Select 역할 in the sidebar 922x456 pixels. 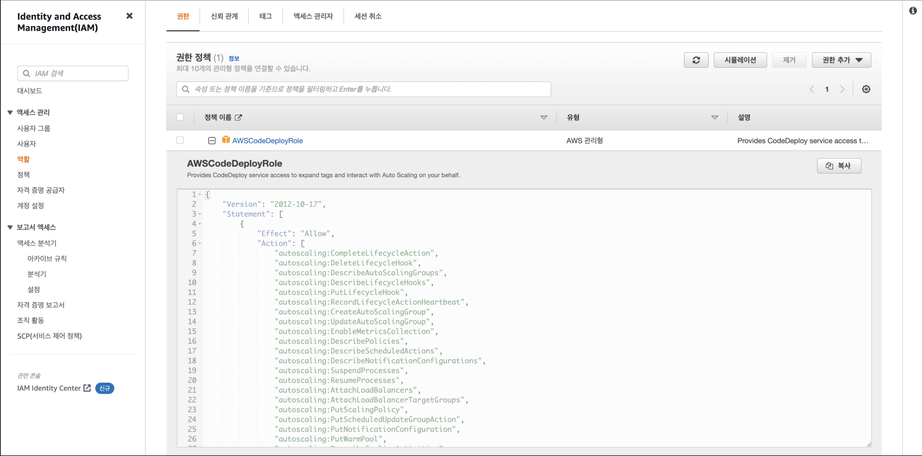(23, 159)
